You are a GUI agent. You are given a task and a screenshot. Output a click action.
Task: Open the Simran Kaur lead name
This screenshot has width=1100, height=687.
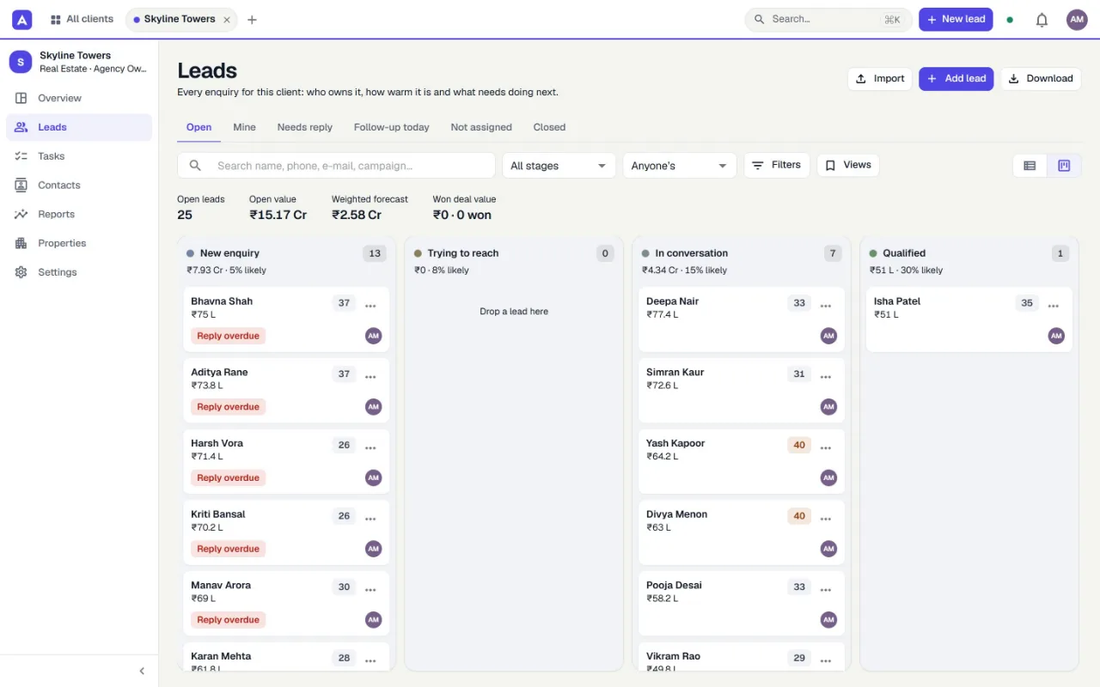(675, 373)
